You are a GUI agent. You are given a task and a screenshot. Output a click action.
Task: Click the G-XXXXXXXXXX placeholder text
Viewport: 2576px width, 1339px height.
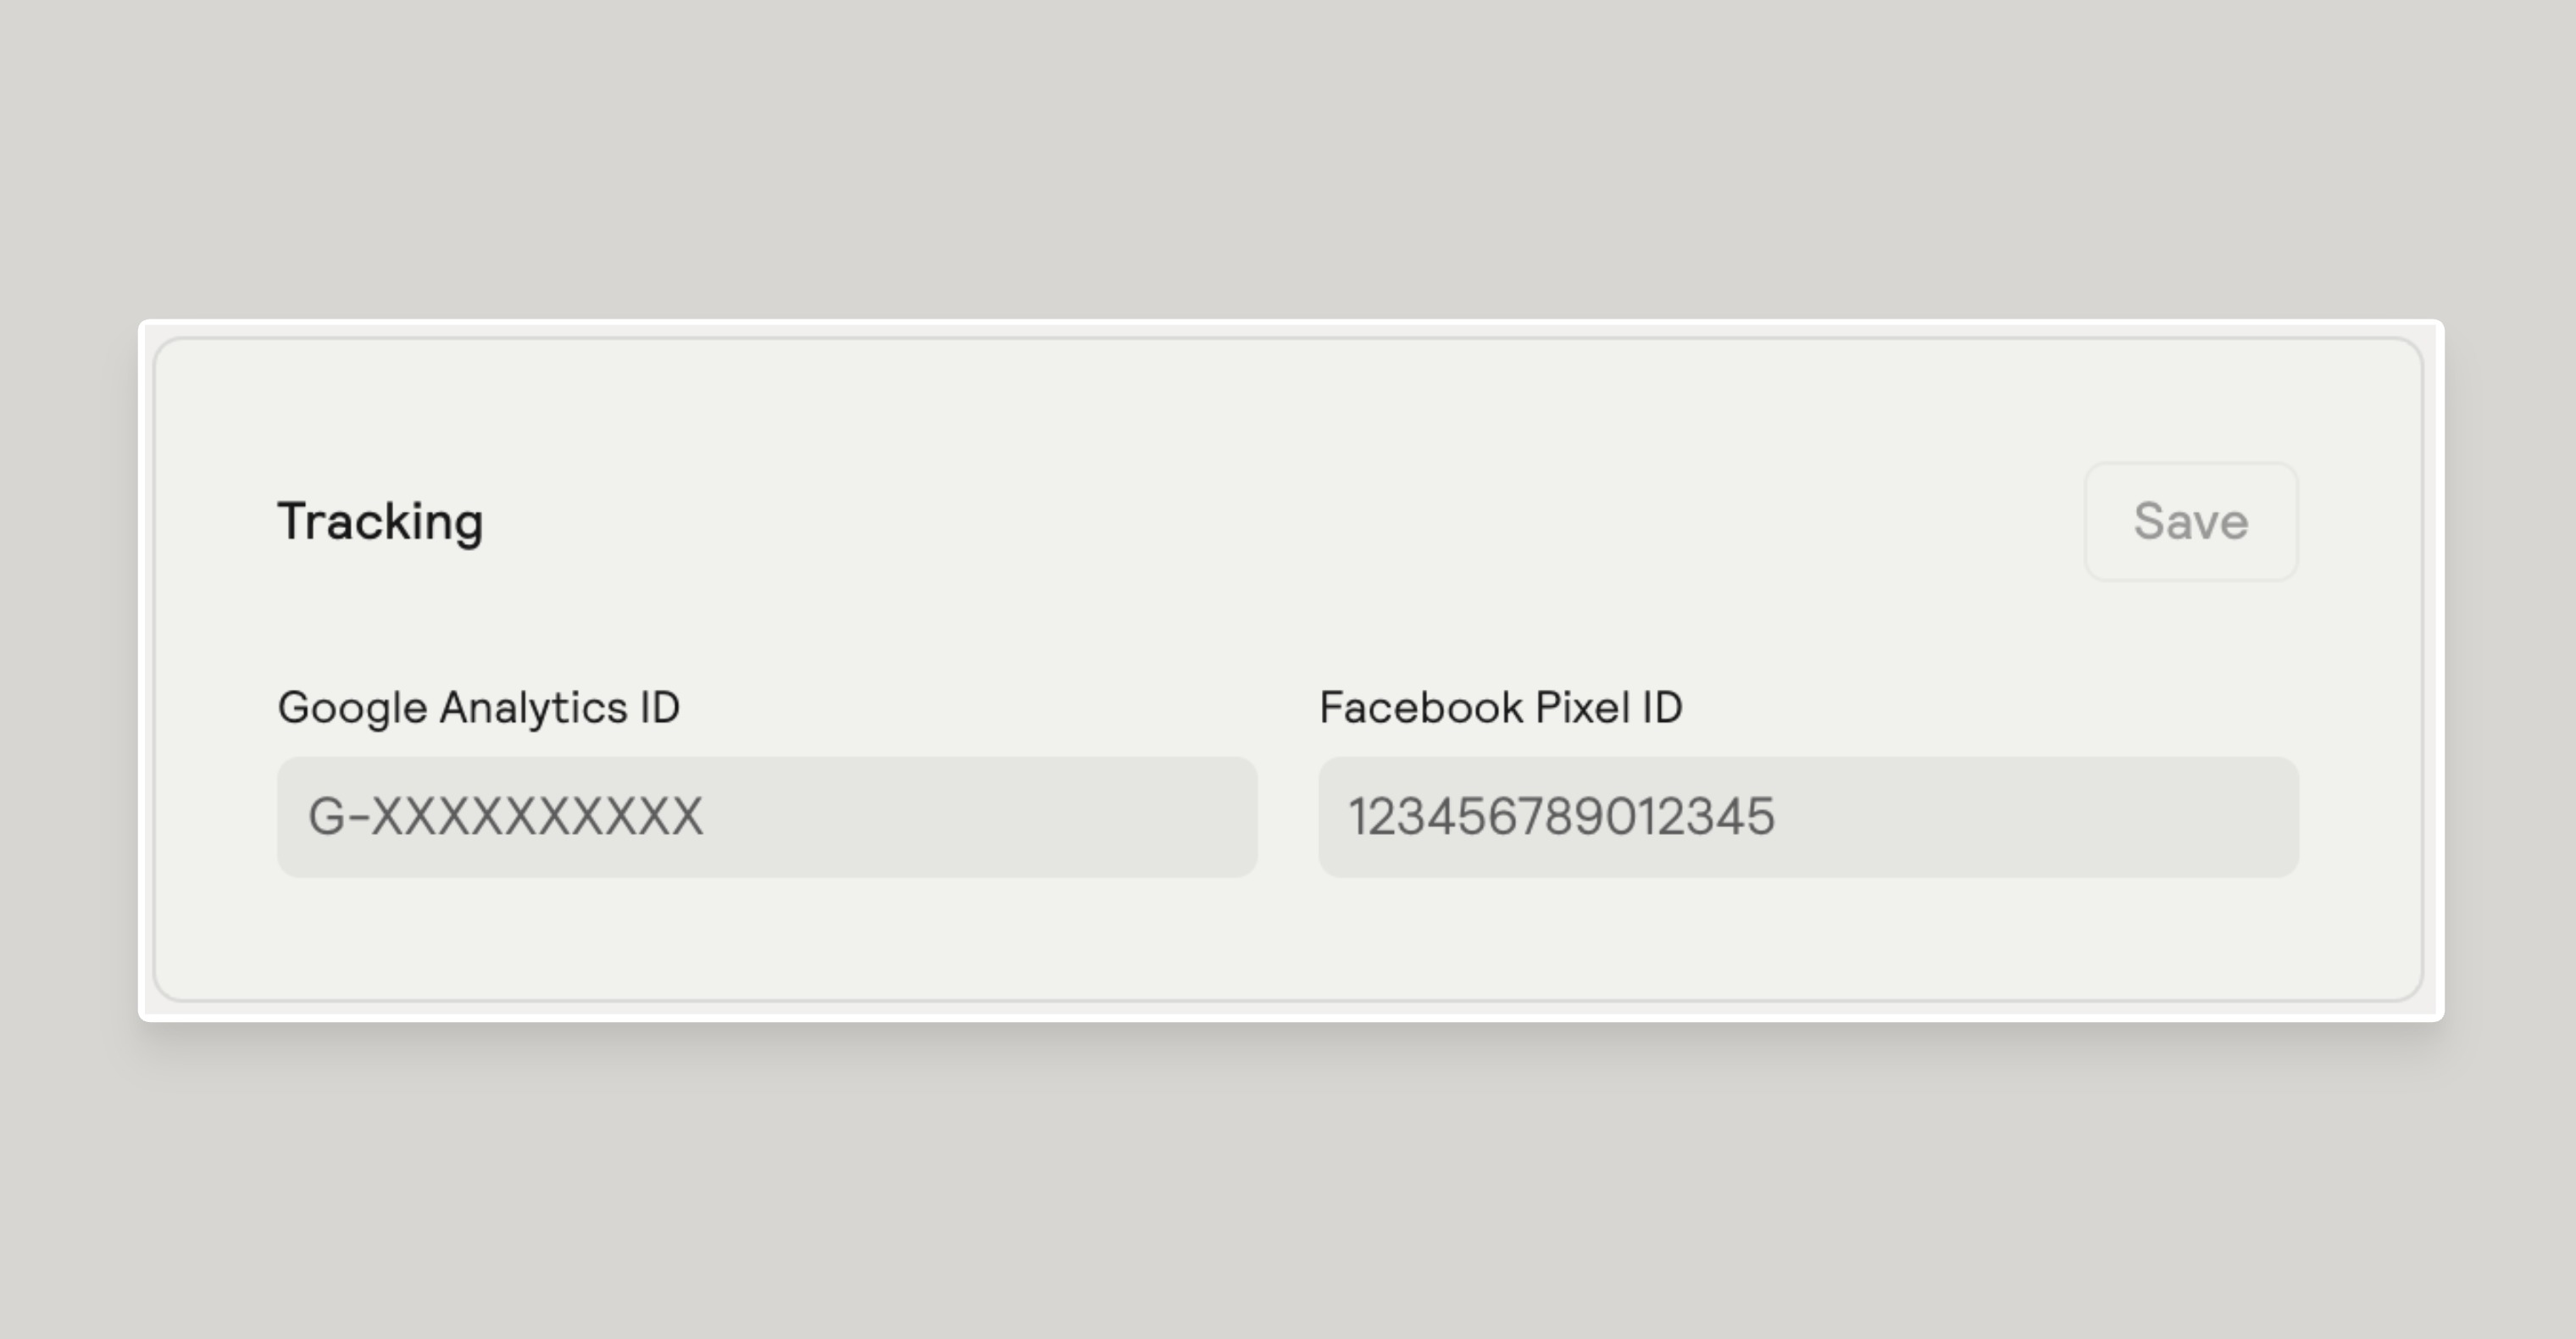506,816
